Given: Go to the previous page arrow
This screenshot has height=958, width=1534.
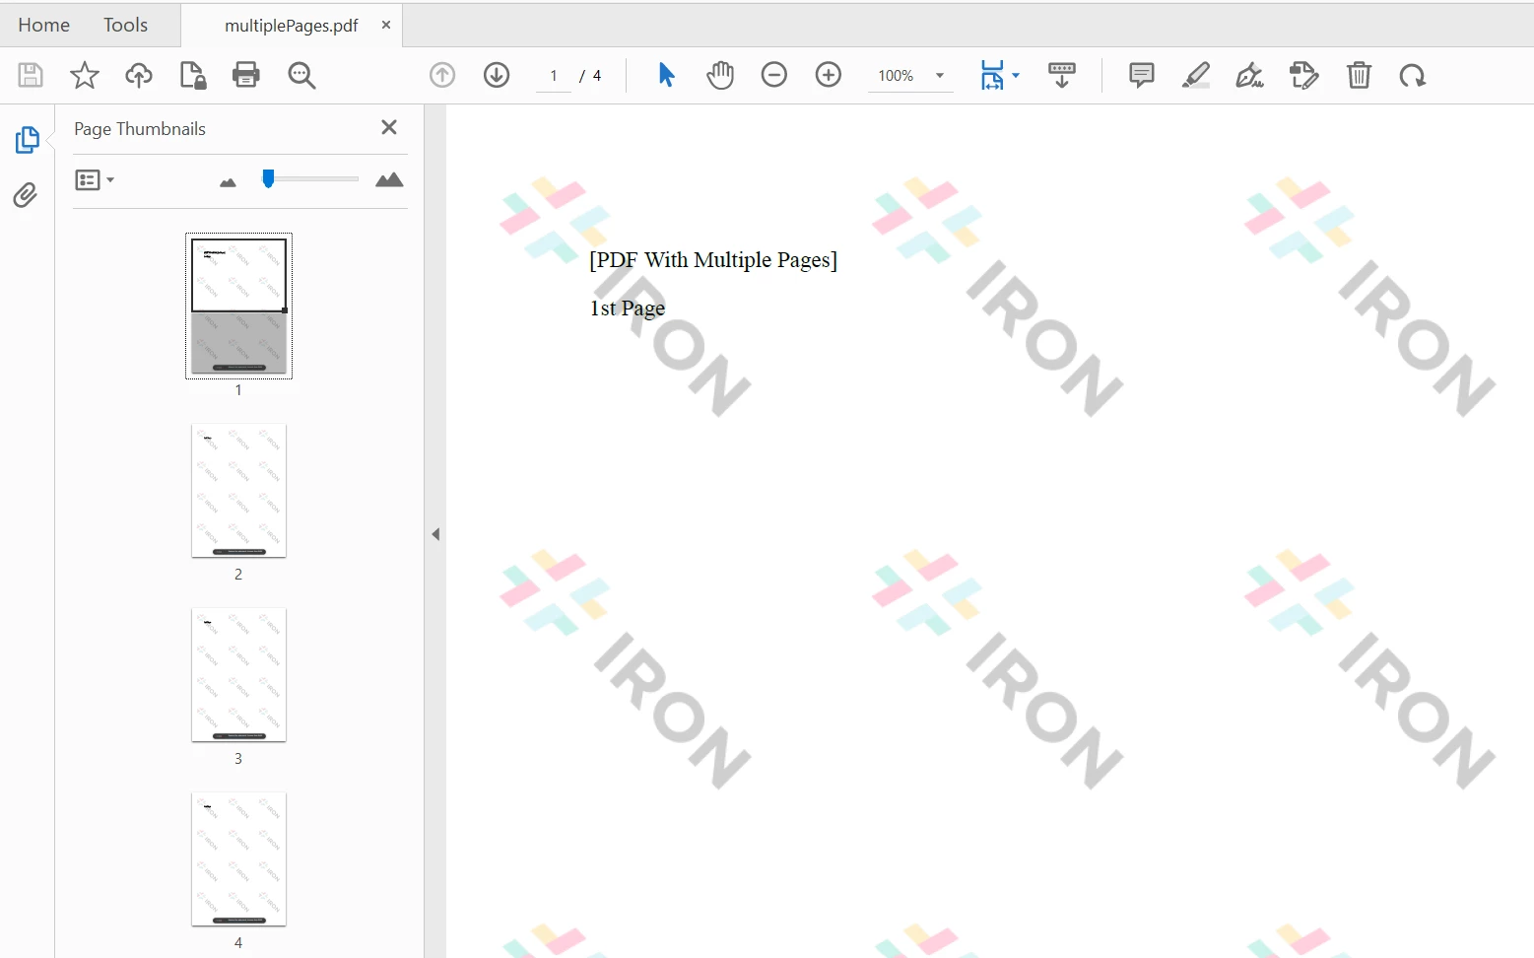Looking at the screenshot, I should pos(442,75).
